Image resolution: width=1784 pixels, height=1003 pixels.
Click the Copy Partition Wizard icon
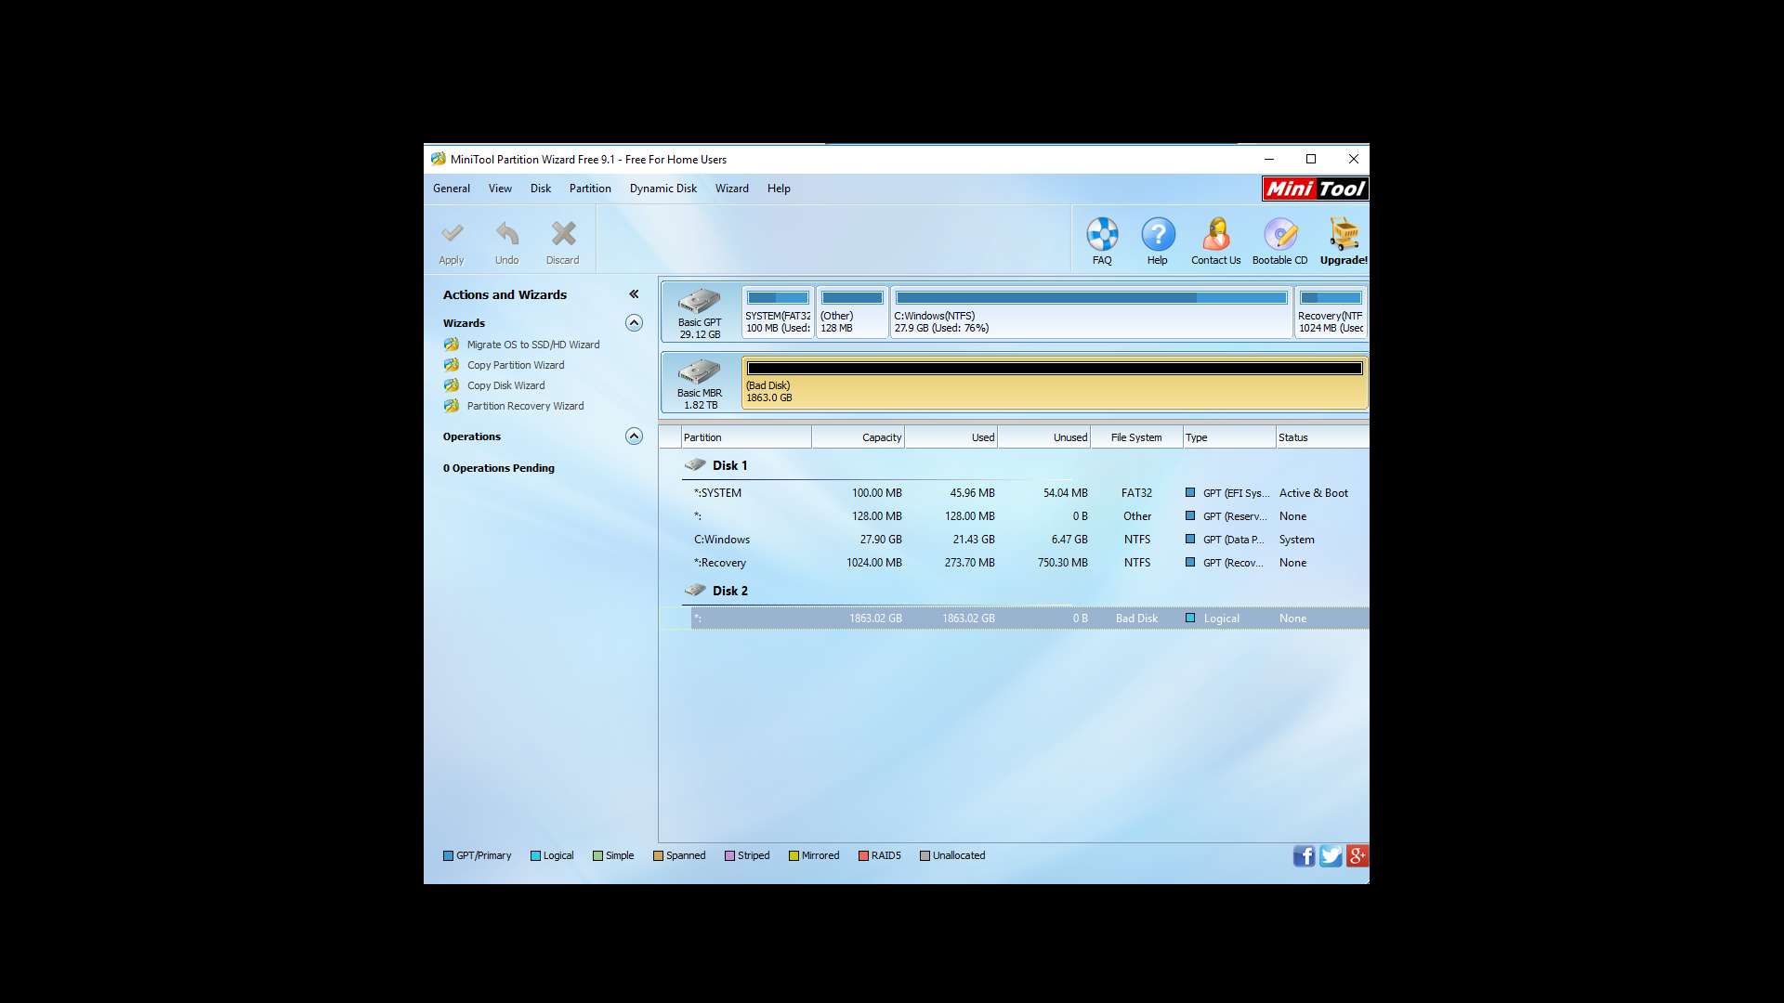click(452, 365)
